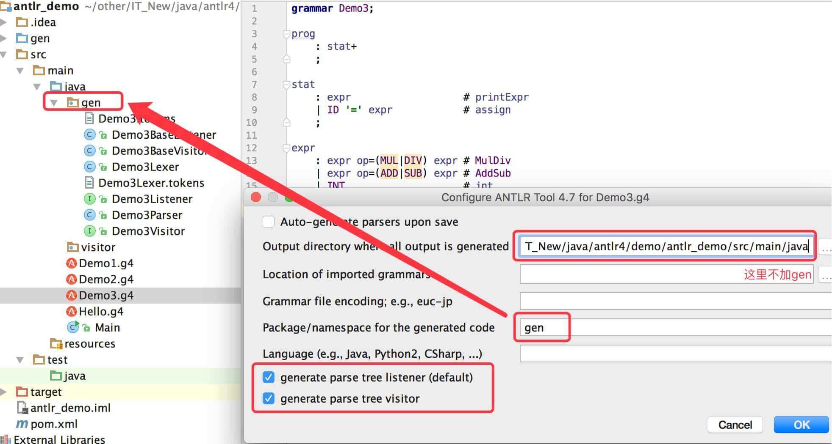Viewport: 832px width, 444px height.
Task: Click the ANTLR icon of Demo1.g4
Action: [x=72, y=263]
